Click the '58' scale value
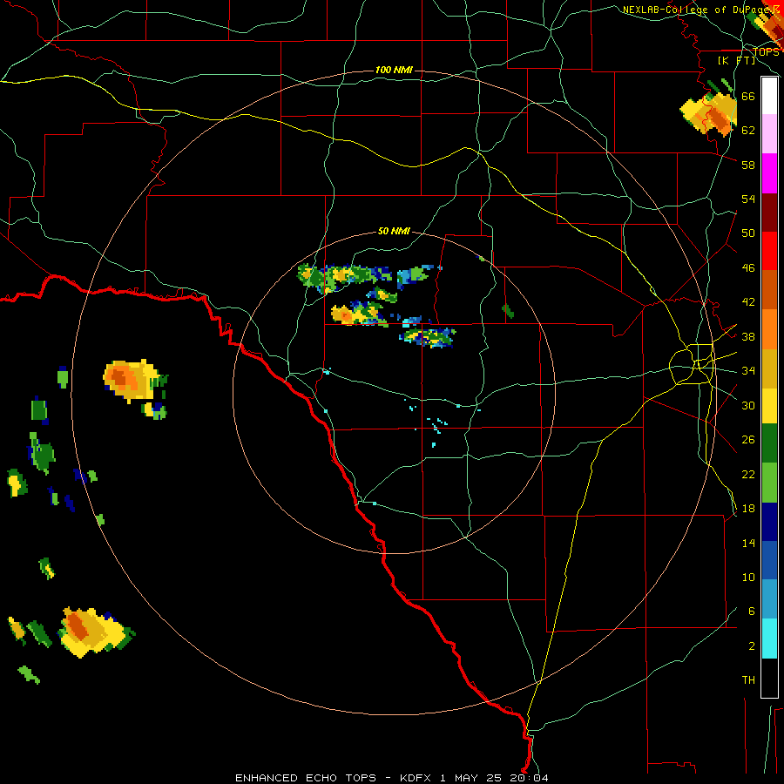Image resolution: width=784 pixels, height=784 pixels. click(x=748, y=165)
